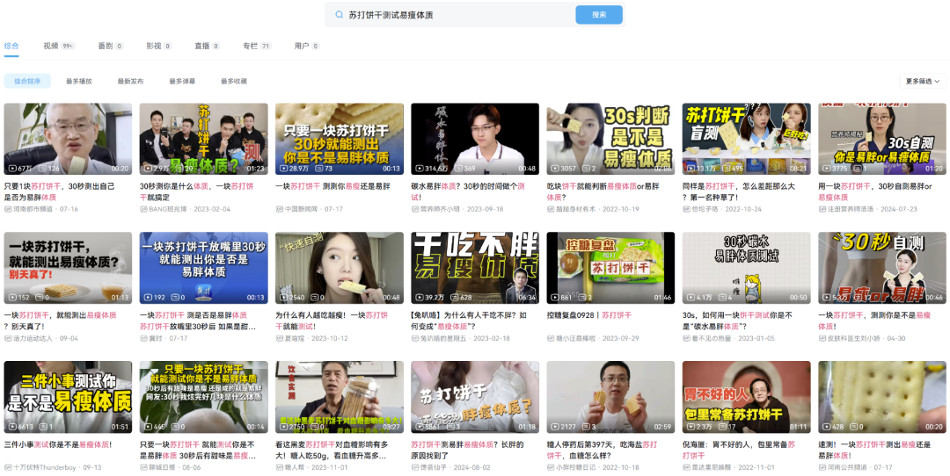This screenshot has height=476, width=950.
Task: Open title 速测！一块苏打饼干测出易瘦还是易胖体质
Action: coord(875,450)
